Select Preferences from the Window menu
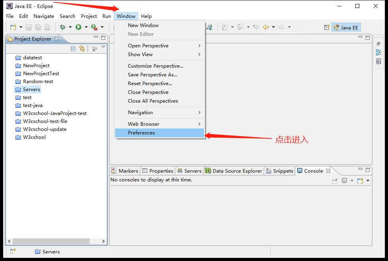Viewport: 388px width, 261px height. point(141,133)
